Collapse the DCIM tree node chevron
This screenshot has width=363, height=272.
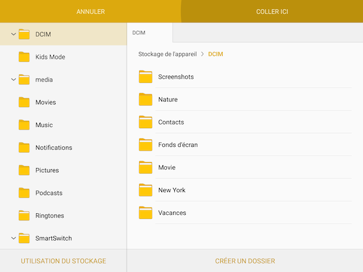coord(13,34)
